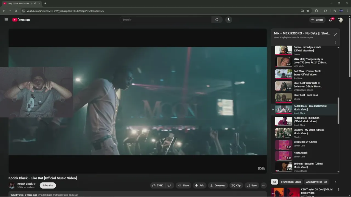351x197 pixels.
Task: Go back with the browser back arrow
Action: (4, 11)
